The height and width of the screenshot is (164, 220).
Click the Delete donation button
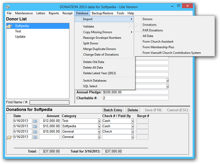[133, 110]
